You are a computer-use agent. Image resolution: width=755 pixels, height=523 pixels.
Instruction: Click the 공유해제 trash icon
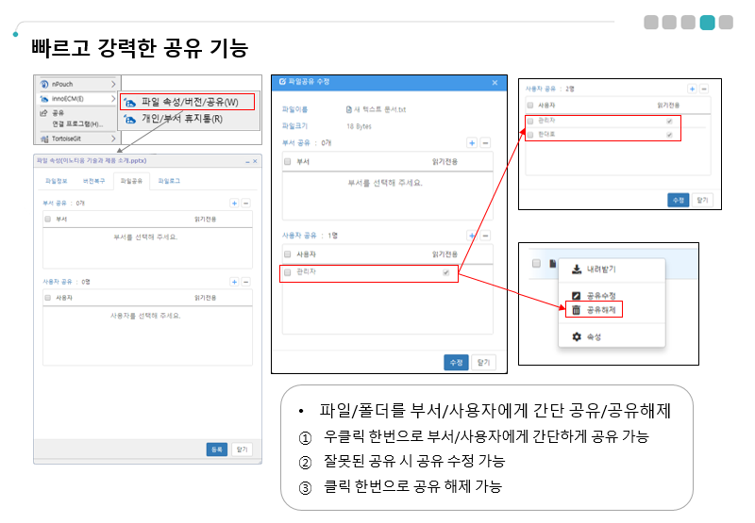pyautogui.click(x=575, y=309)
